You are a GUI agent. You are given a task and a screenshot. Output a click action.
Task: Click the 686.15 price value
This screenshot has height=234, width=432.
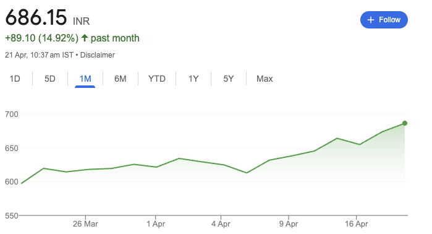[x=36, y=17]
